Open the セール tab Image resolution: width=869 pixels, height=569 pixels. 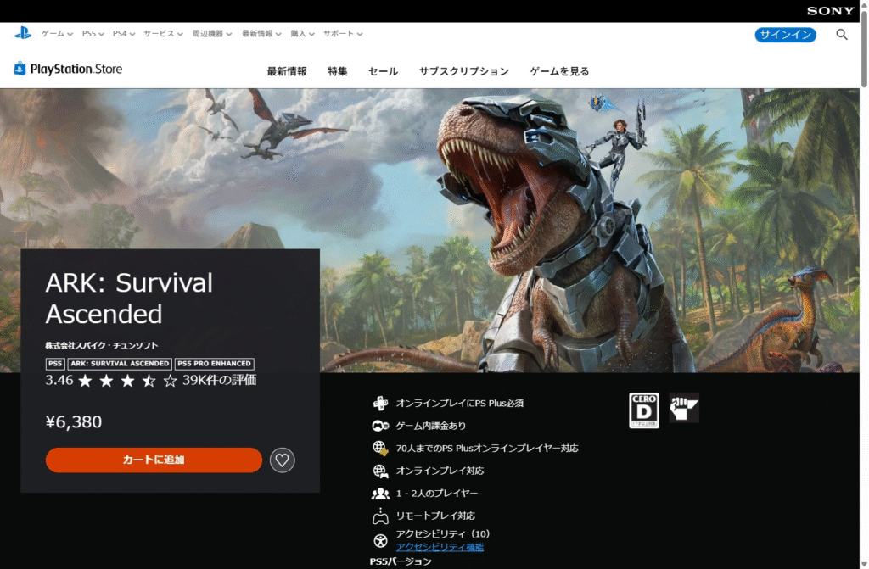click(383, 72)
